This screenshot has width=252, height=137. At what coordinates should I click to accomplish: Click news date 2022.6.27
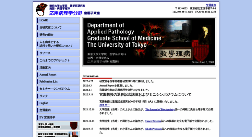88,81
